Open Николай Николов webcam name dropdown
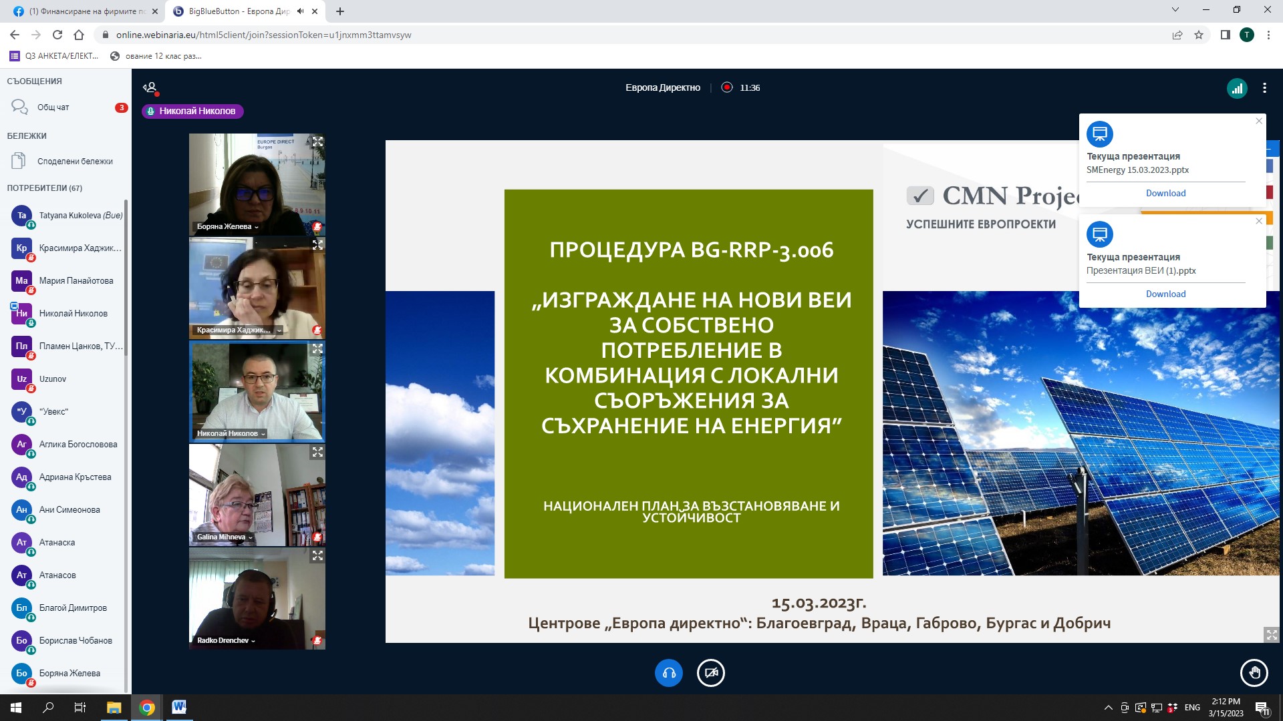Image resolution: width=1283 pixels, height=721 pixels. point(231,433)
